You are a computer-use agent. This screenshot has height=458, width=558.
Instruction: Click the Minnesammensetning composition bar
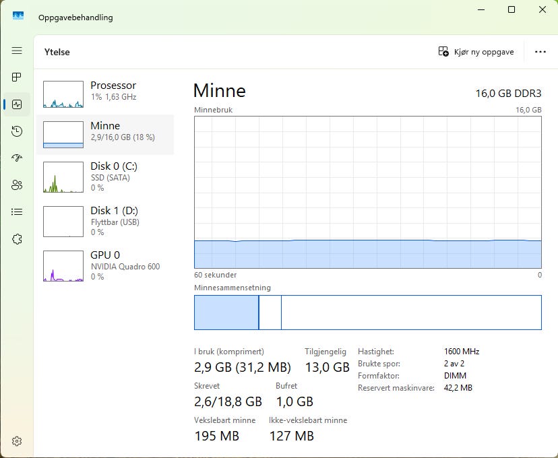(x=367, y=313)
